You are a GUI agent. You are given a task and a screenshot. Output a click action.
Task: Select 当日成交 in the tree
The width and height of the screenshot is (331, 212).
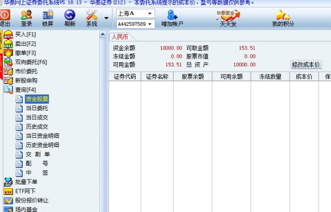click(x=37, y=117)
